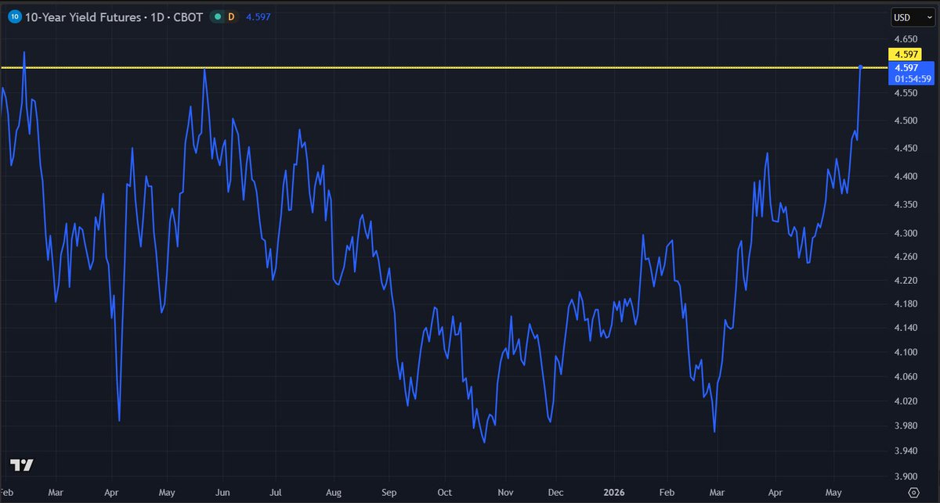Click the Jun label on the time axis

tap(222, 493)
